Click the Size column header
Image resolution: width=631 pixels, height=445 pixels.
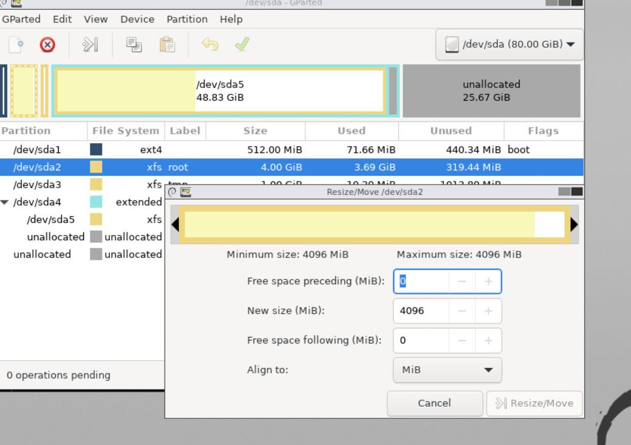tap(255, 131)
